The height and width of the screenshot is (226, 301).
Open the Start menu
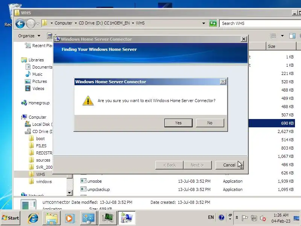click(x=11, y=218)
